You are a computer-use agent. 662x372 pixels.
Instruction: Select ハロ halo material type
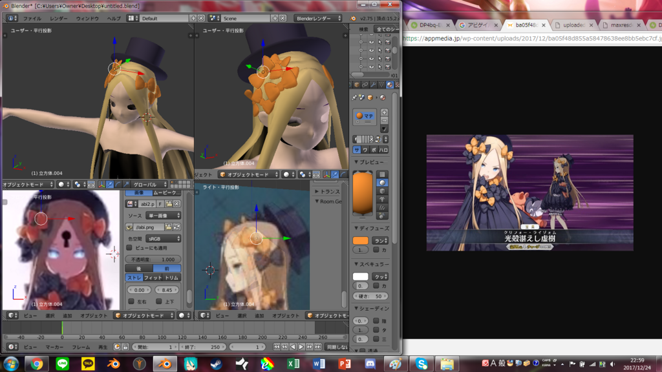[x=383, y=150]
